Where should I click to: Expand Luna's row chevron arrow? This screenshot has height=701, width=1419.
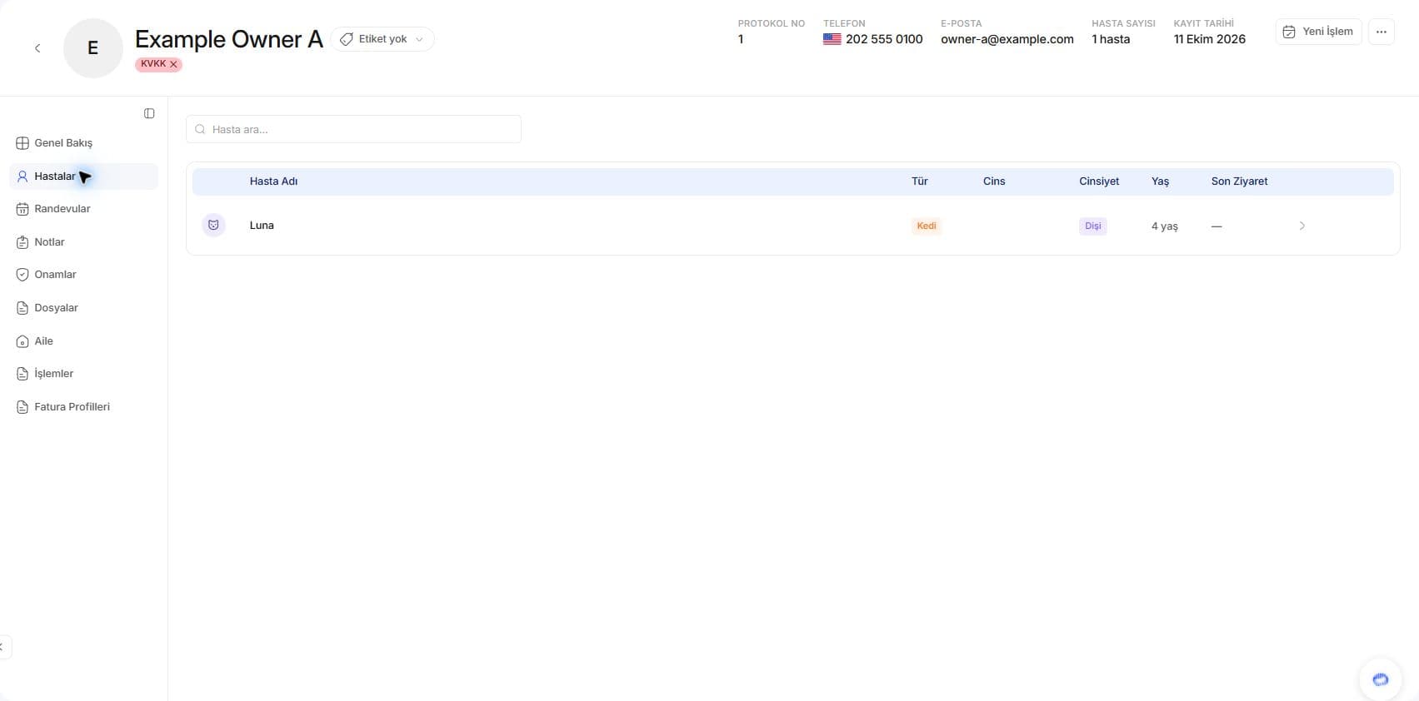pos(1302,226)
